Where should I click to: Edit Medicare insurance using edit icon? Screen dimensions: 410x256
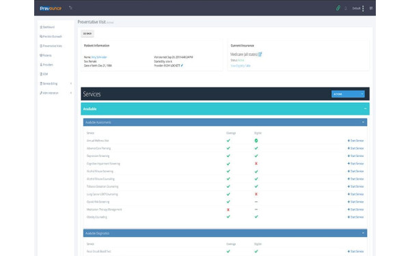[x=260, y=55]
